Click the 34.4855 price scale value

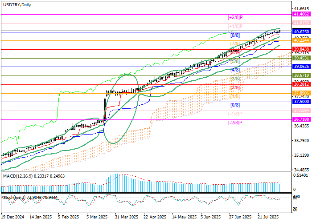coord(301,170)
